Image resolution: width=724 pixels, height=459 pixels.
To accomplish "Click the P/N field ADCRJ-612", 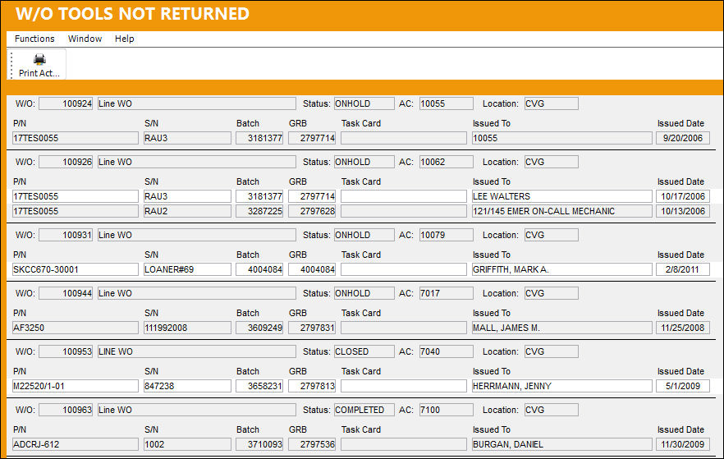I will [x=76, y=444].
